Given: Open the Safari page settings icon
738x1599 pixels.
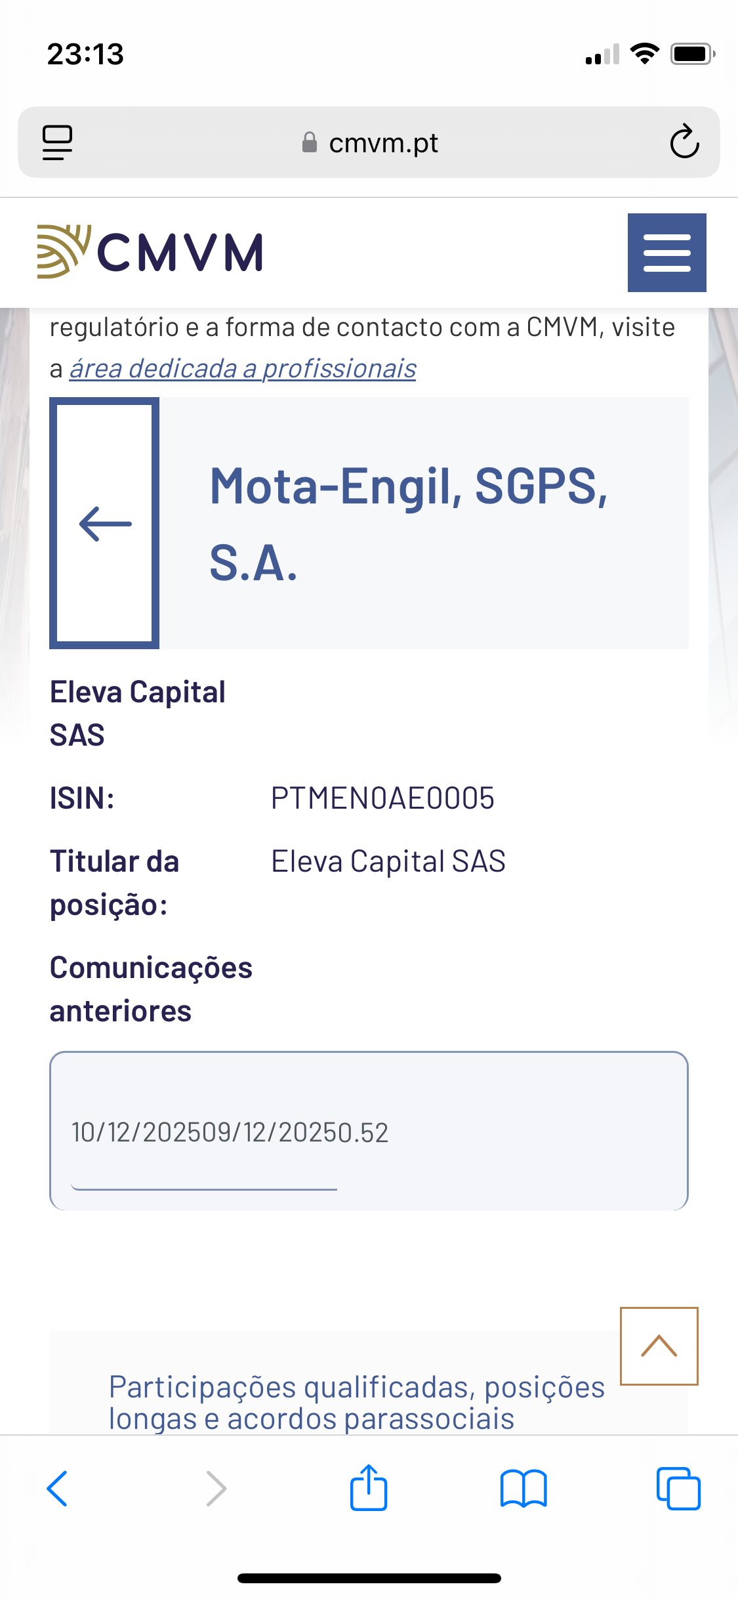Looking at the screenshot, I should (x=58, y=142).
